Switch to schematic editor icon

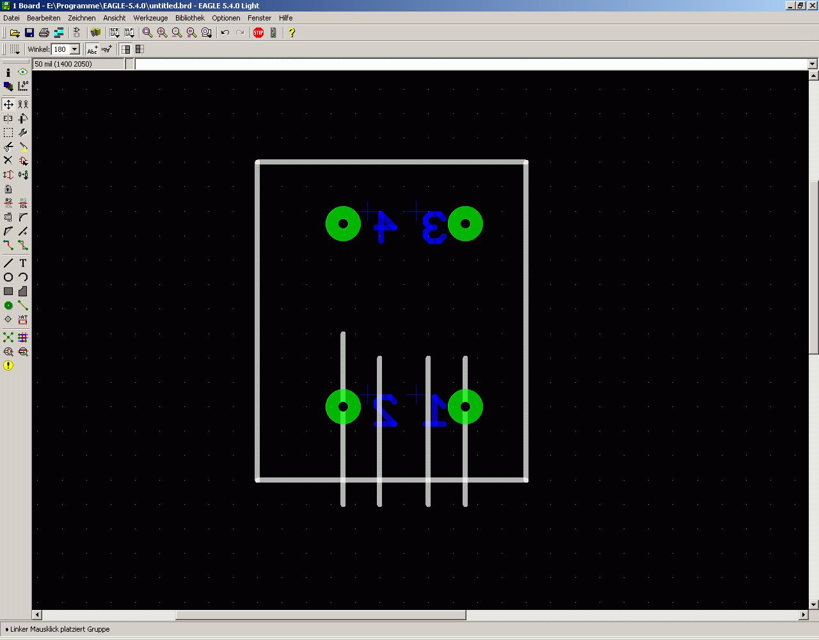coord(77,33)
